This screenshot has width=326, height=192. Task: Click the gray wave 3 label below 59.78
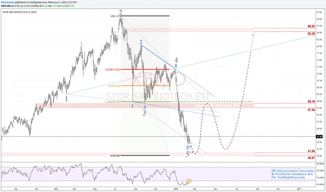(x=144, y=113)
